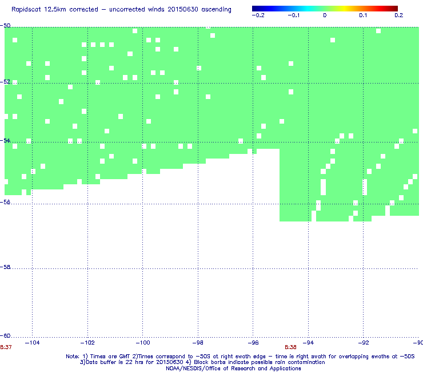
Task: Click the 0.1 color bar label
Action: tap(363, 15)
